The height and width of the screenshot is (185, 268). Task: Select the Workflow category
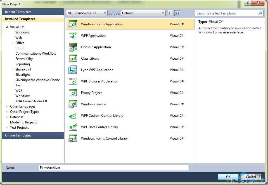click(22, 96)
